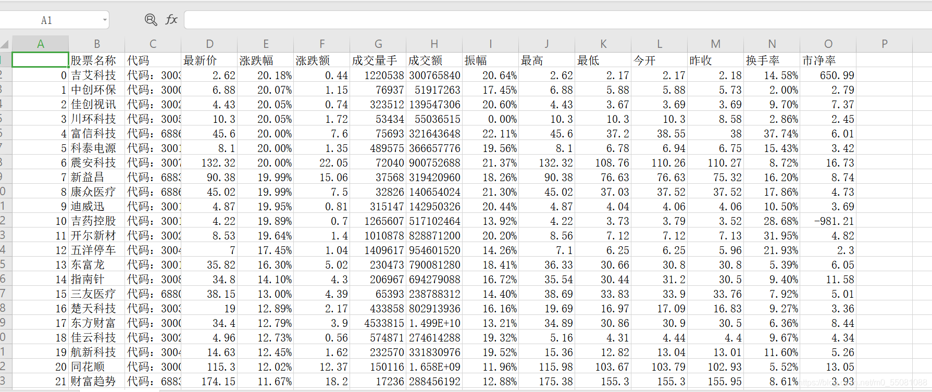Select the cell 新益昌
Image resolution: width=932 pixels, height=392 pixels.
click(97, 177)
